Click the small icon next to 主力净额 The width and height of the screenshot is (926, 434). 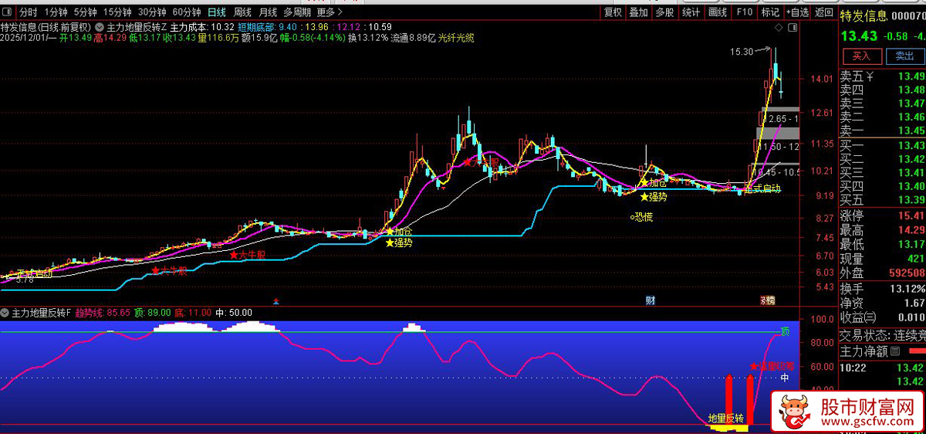[x=895, y=351]
